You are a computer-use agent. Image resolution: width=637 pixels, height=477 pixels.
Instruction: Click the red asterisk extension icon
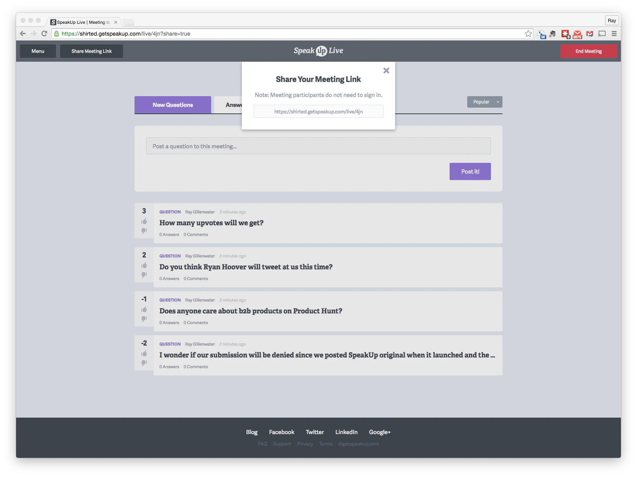(565, 34)
